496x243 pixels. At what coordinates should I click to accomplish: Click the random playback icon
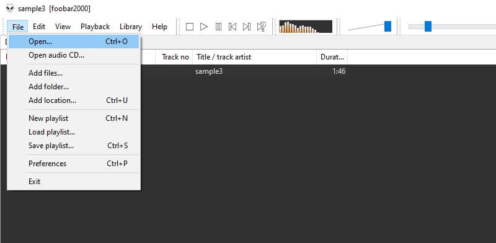click(x=261, y=27)
